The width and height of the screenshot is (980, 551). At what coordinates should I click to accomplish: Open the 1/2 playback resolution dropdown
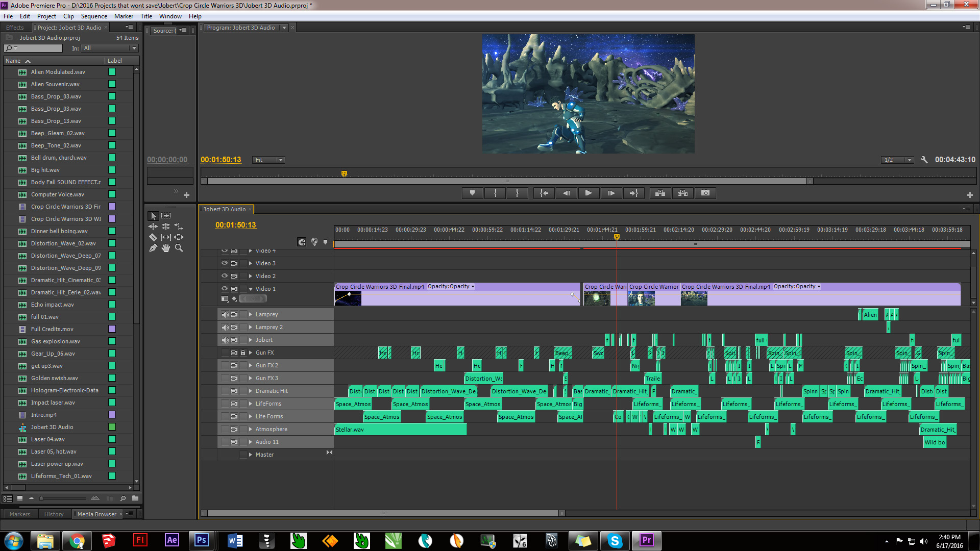click(x=897, y=160)
